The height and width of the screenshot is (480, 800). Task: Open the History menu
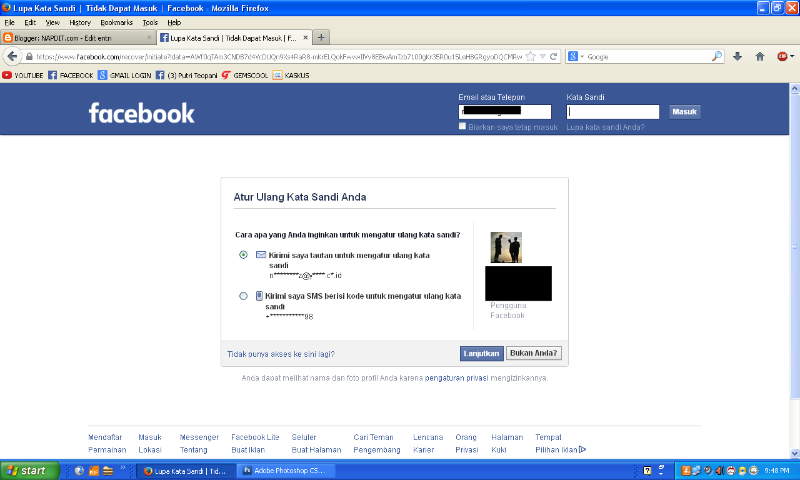click(x=80, y=22)
